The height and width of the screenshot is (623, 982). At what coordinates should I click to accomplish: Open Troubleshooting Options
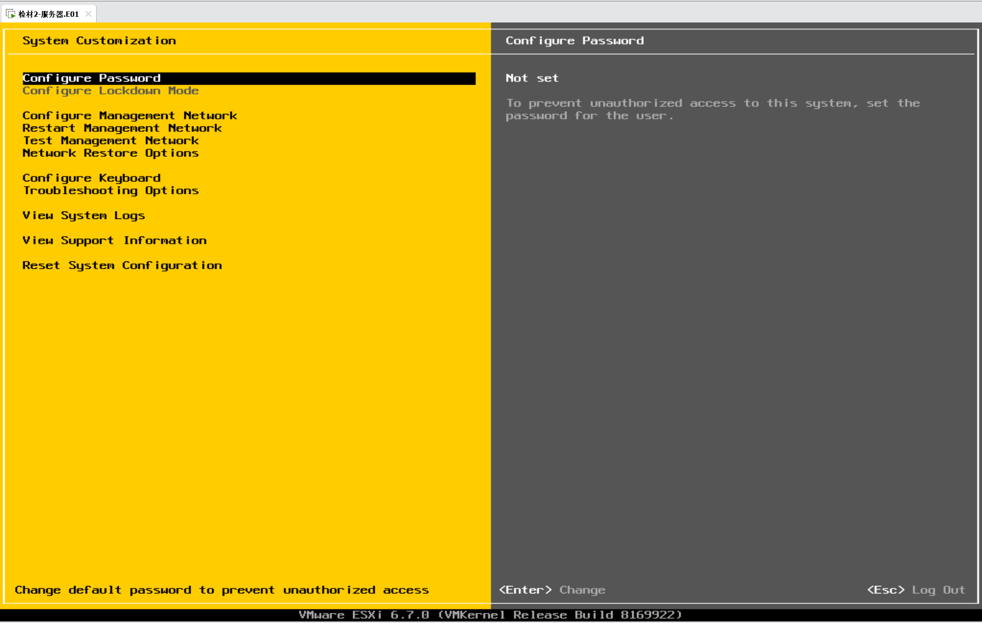tap(111, 191)
